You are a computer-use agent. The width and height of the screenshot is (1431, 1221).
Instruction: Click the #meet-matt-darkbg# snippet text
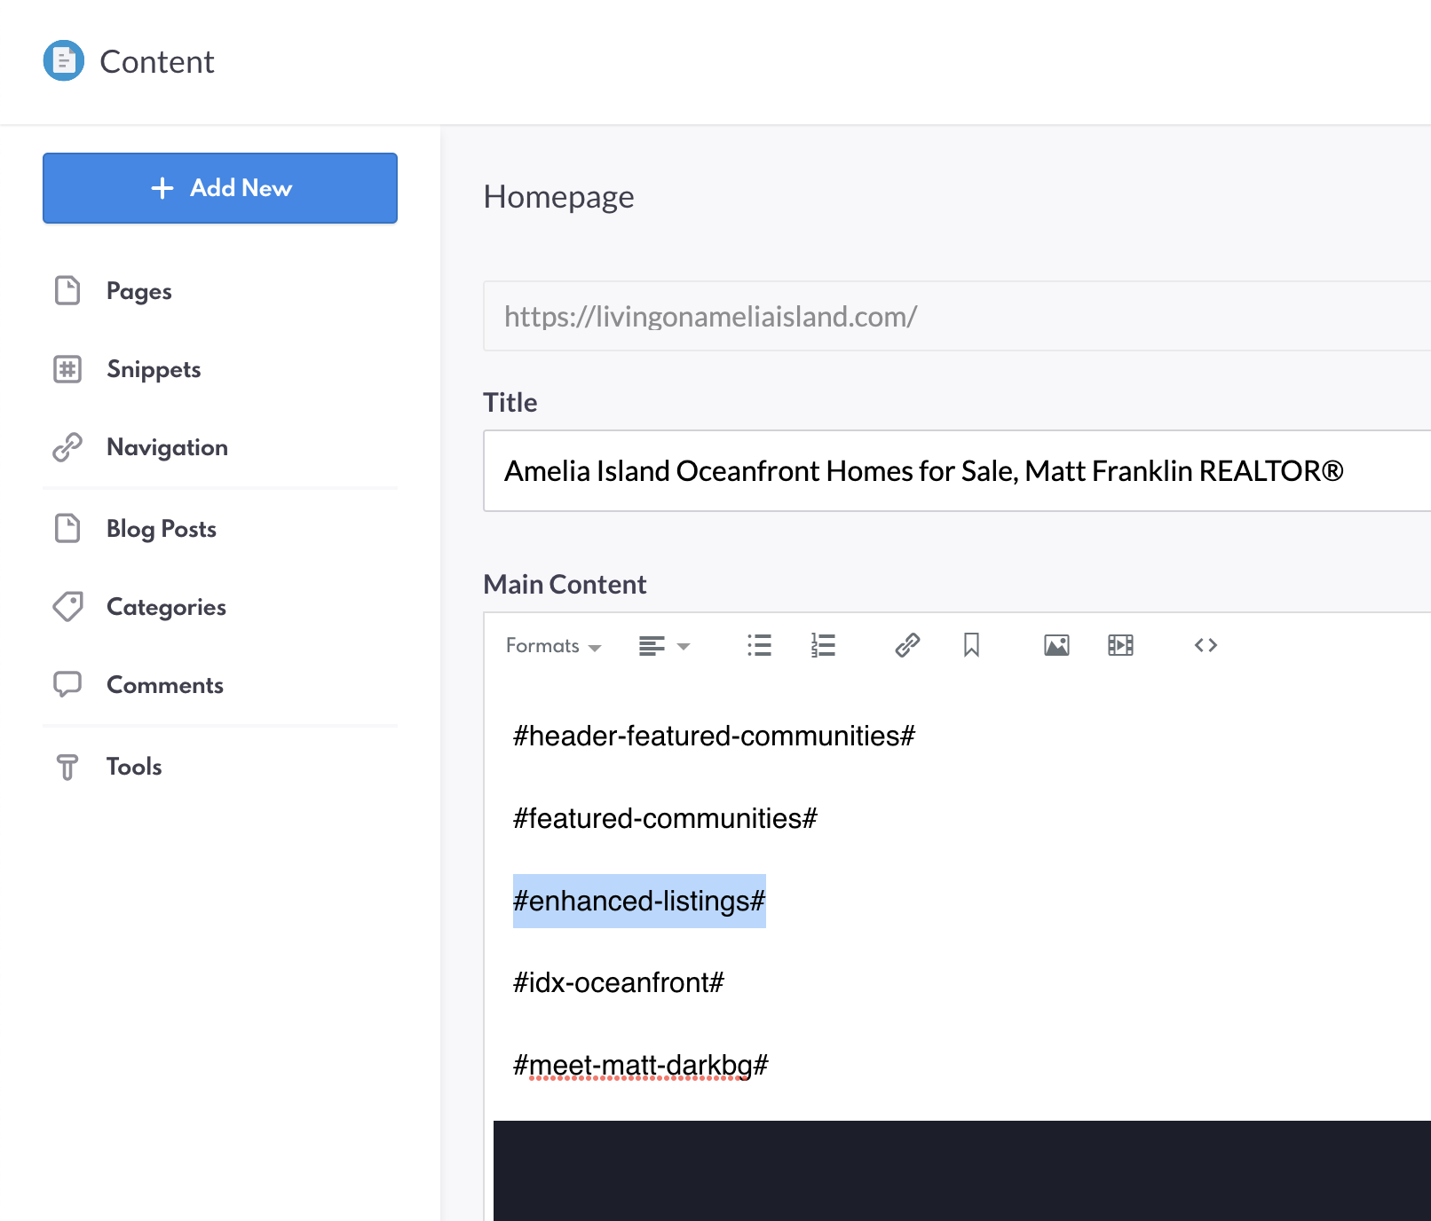click(641, 1065)
